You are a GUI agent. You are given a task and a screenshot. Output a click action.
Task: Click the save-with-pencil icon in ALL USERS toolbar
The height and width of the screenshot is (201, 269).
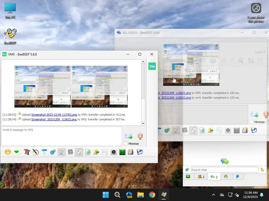point(245,130)
